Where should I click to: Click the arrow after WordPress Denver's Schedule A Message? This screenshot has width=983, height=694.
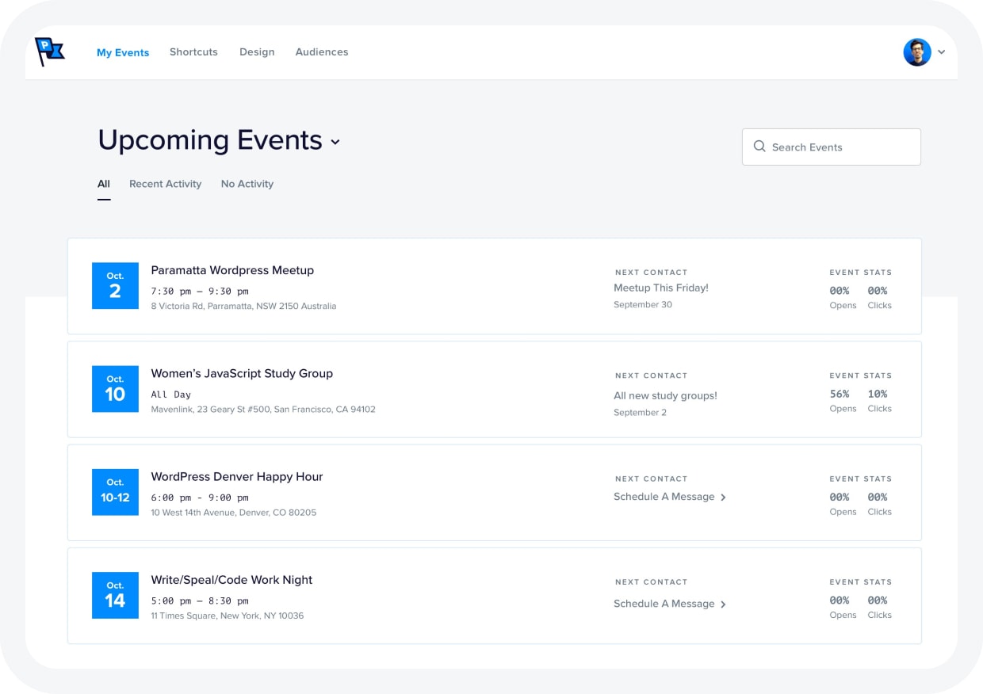[723, 498]
